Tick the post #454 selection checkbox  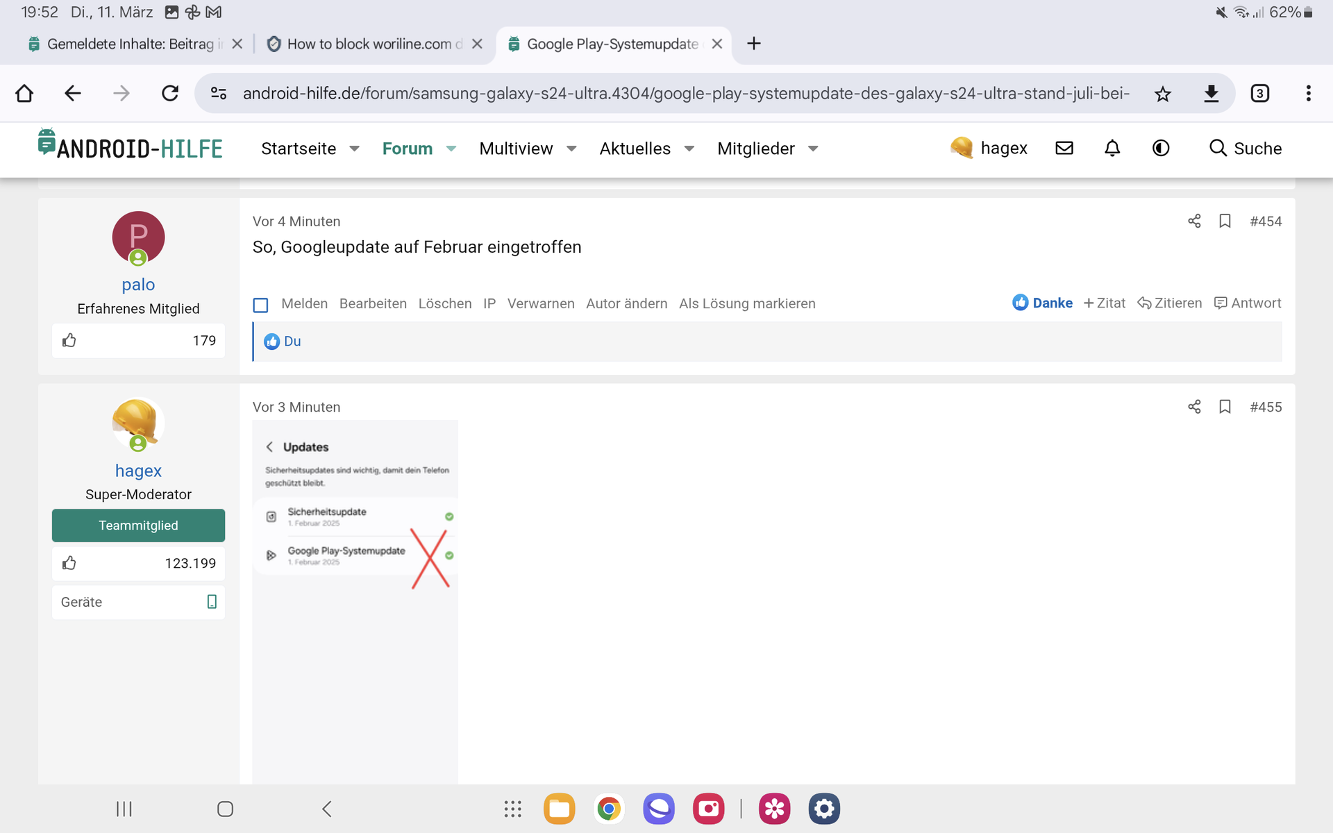(260, 305)
